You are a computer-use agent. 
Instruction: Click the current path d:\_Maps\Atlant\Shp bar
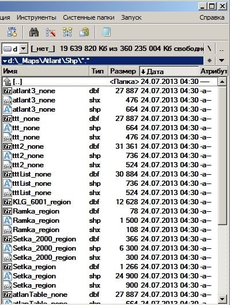pyautogui.click(x=103, y=61)
